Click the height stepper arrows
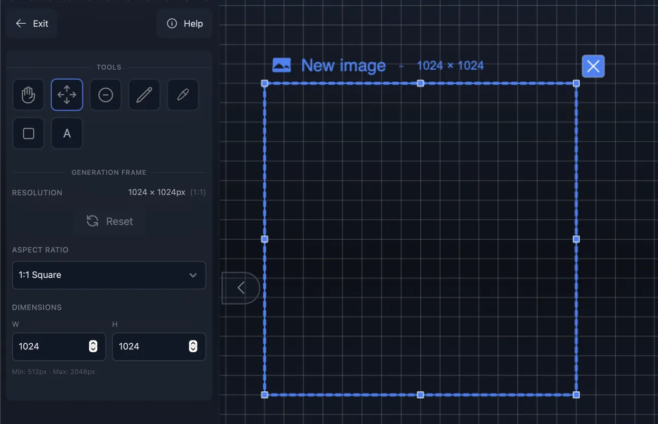 [192, 346]
